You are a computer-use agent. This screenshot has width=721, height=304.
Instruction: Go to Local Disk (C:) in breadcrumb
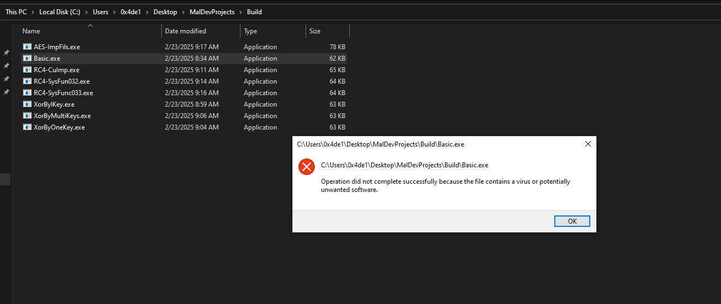pyautogui.click(x=60, y=12)
